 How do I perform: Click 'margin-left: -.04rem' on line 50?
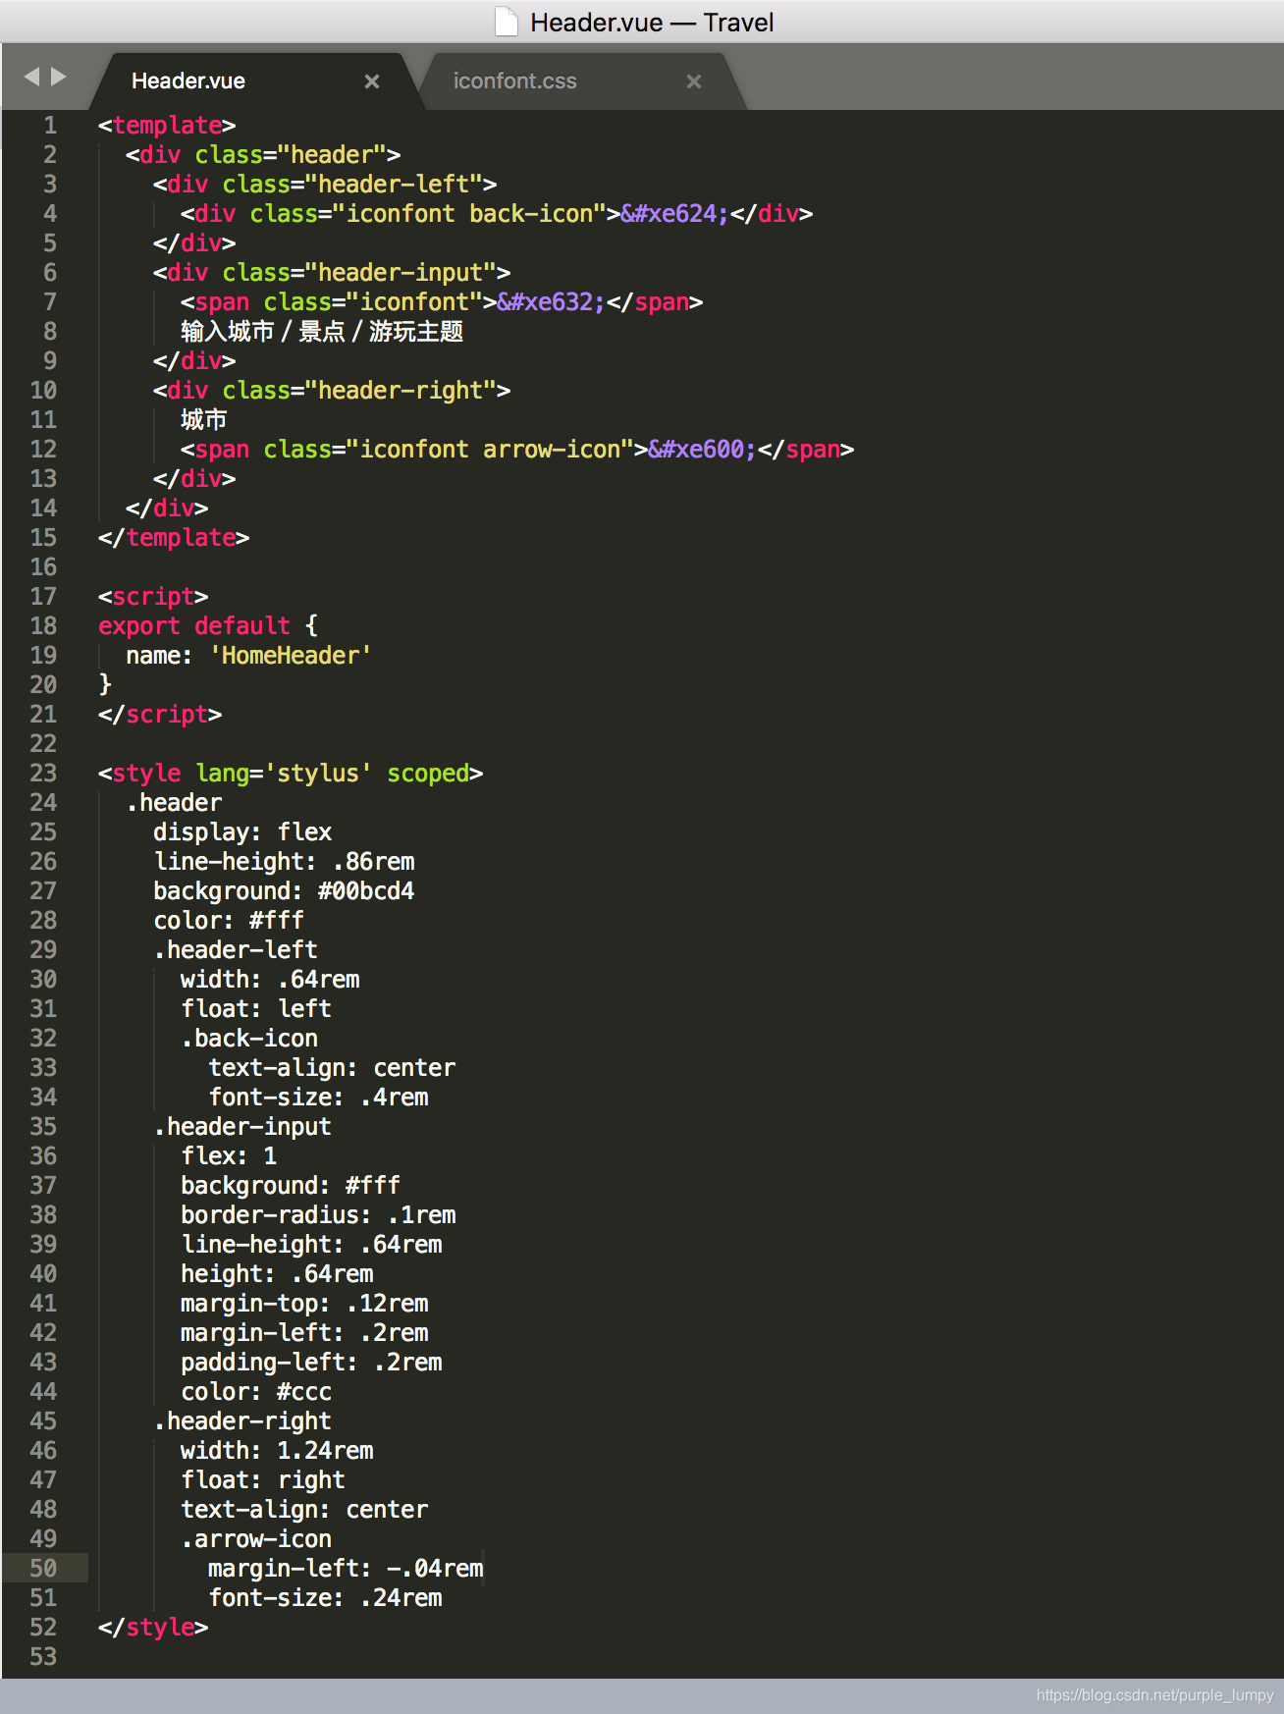coord(346,1569)
